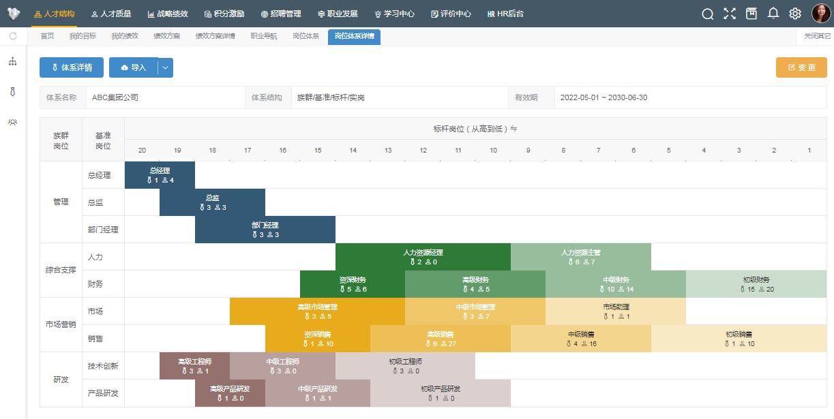This screenshot has width=834, height=419.
Task: Open the user avatar menu
Action: [x=820, y=14]
